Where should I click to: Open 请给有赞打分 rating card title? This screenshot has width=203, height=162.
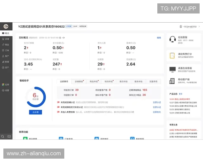pos(185,54)
